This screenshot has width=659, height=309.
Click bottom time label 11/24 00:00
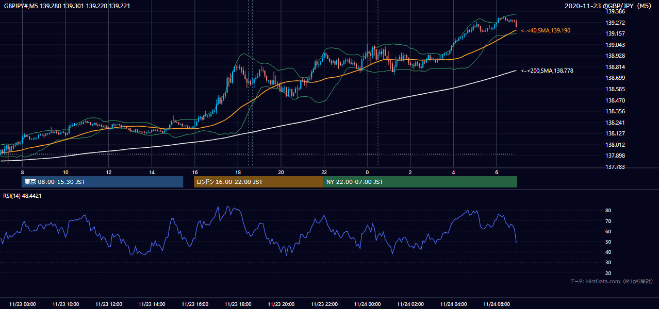click(x=367, y=304)
